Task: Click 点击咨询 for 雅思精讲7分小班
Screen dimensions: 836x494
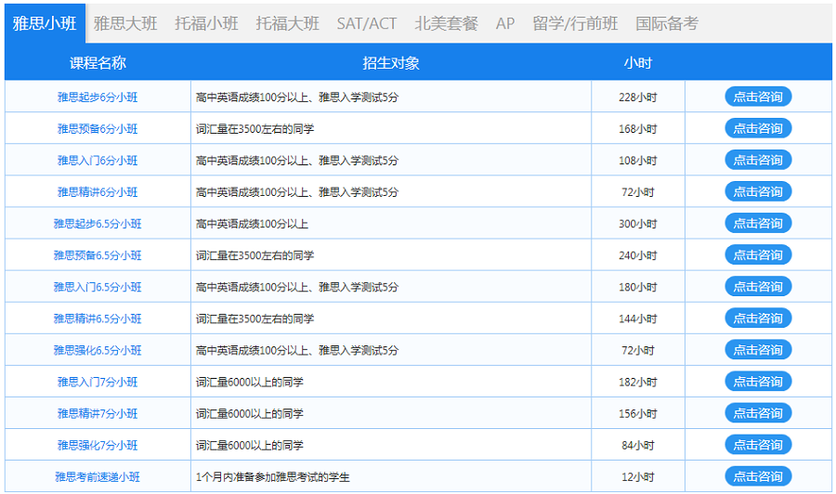Action: pos(758,413)
